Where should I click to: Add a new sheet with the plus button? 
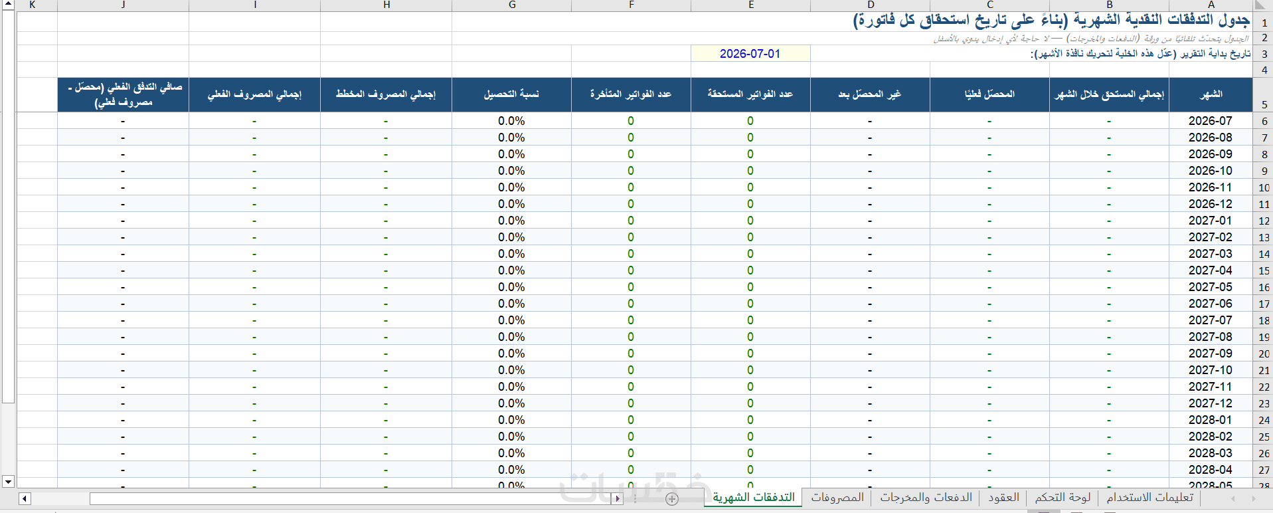click(x=672, y=498)
